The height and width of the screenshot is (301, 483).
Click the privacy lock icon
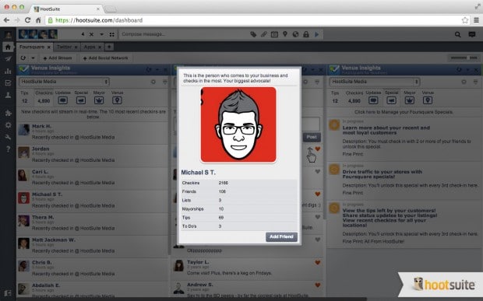point(306,34)
